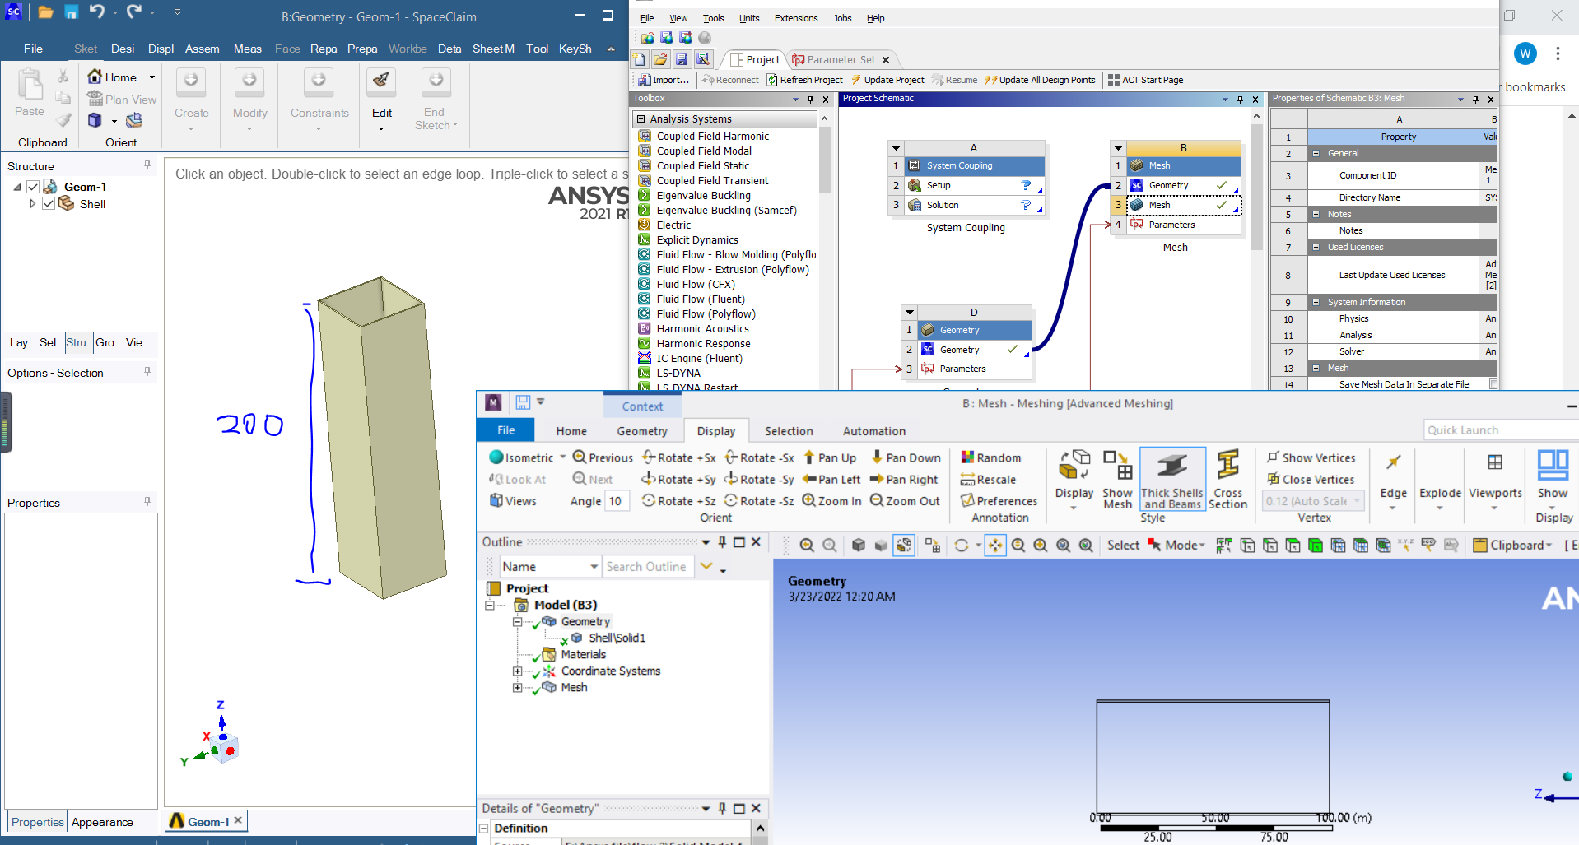The image size is (1579, 845).
Task: Click Pan Right orient button
Action: 904,479
